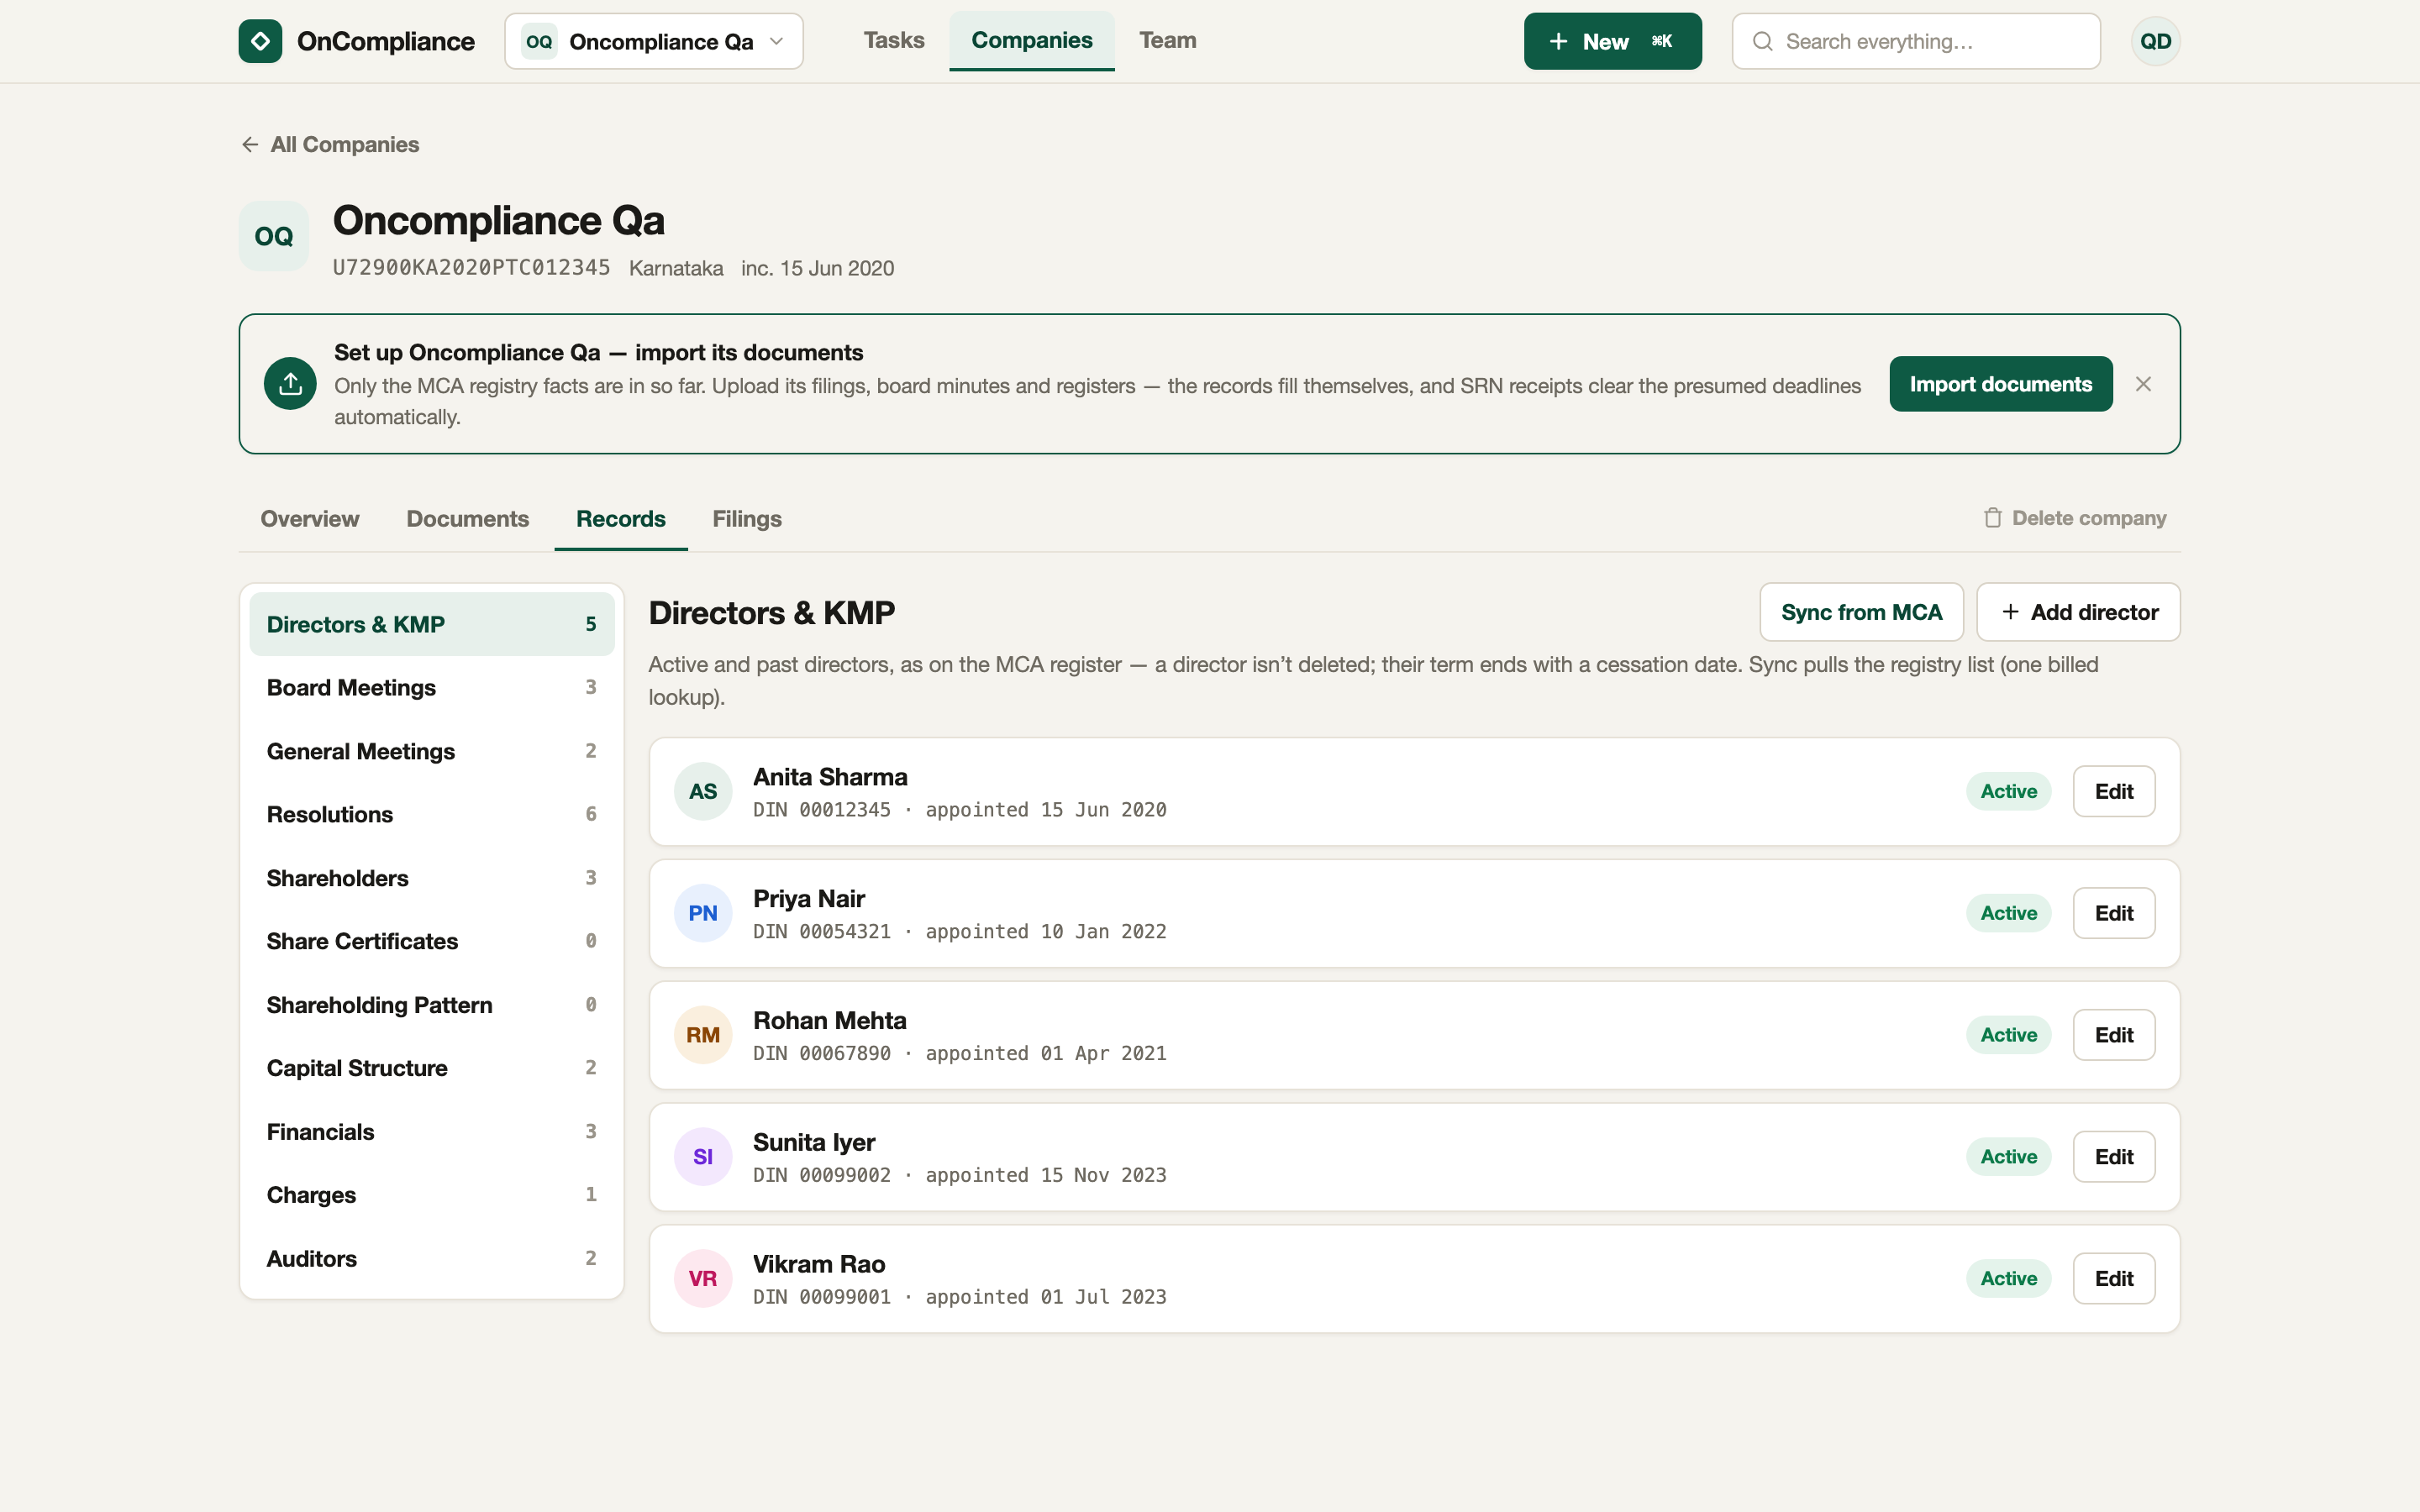Open Auditors records
The width and height of the screenshot is (2420, 1512).
tap(431, 1259)
